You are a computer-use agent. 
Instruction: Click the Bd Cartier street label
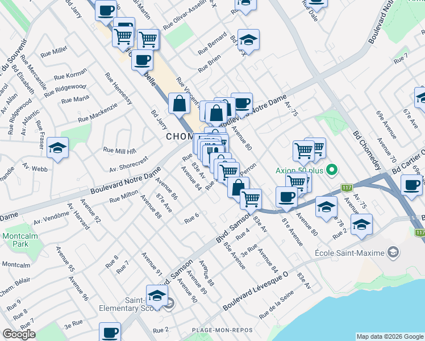pos(408,162)
